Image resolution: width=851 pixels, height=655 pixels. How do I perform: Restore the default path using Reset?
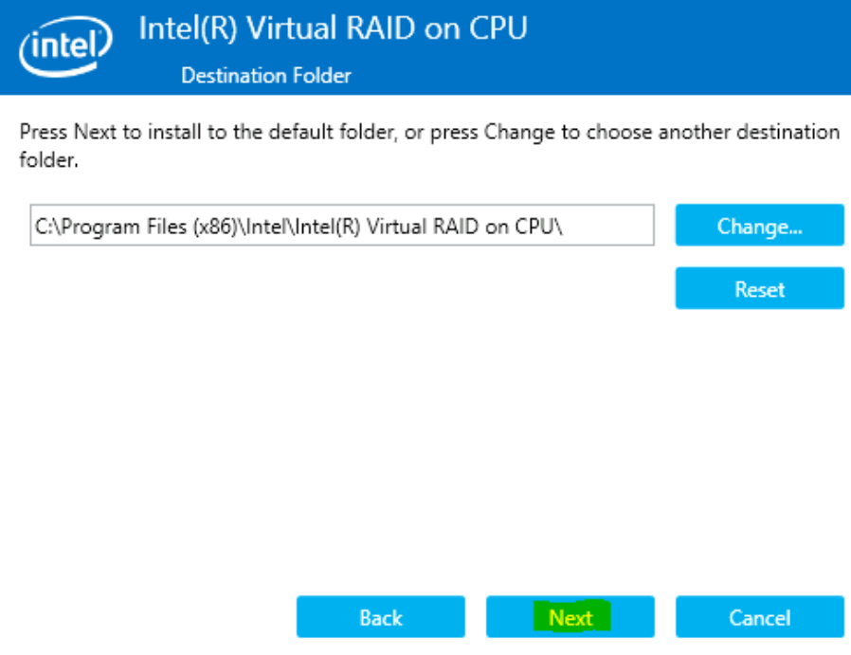759,288
